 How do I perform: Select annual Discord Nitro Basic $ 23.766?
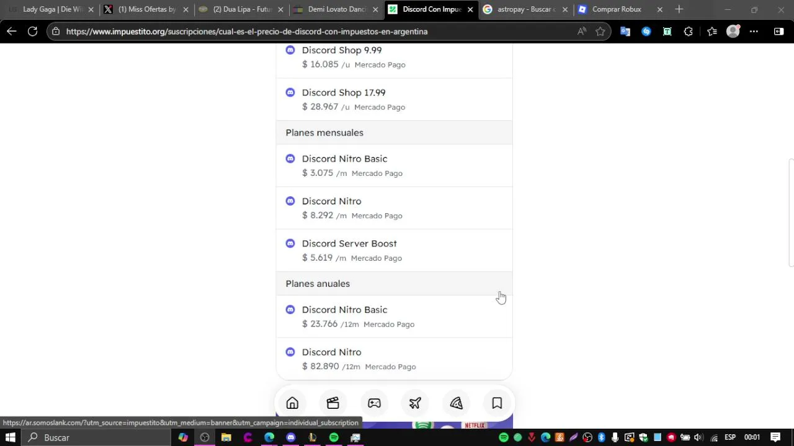tap(394, 317)
